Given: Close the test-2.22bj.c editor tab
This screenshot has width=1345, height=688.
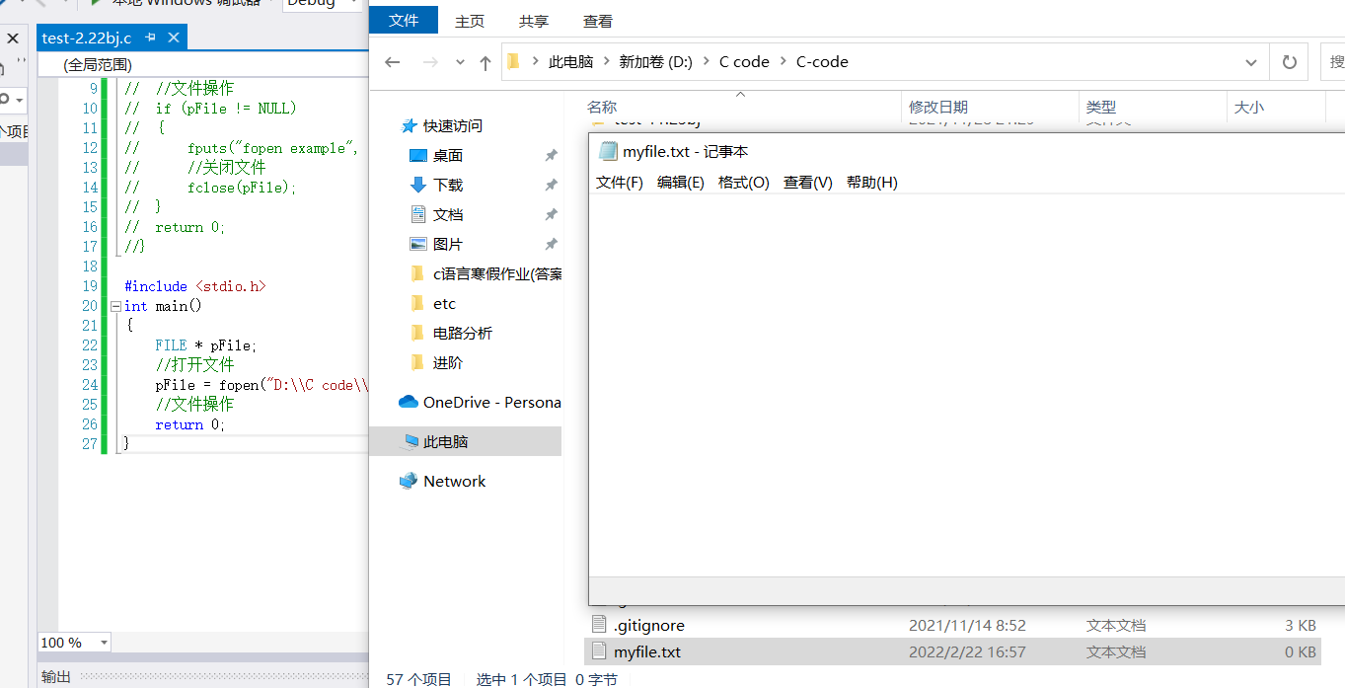Looking at the screenshot, I should (x=174, y=38).
